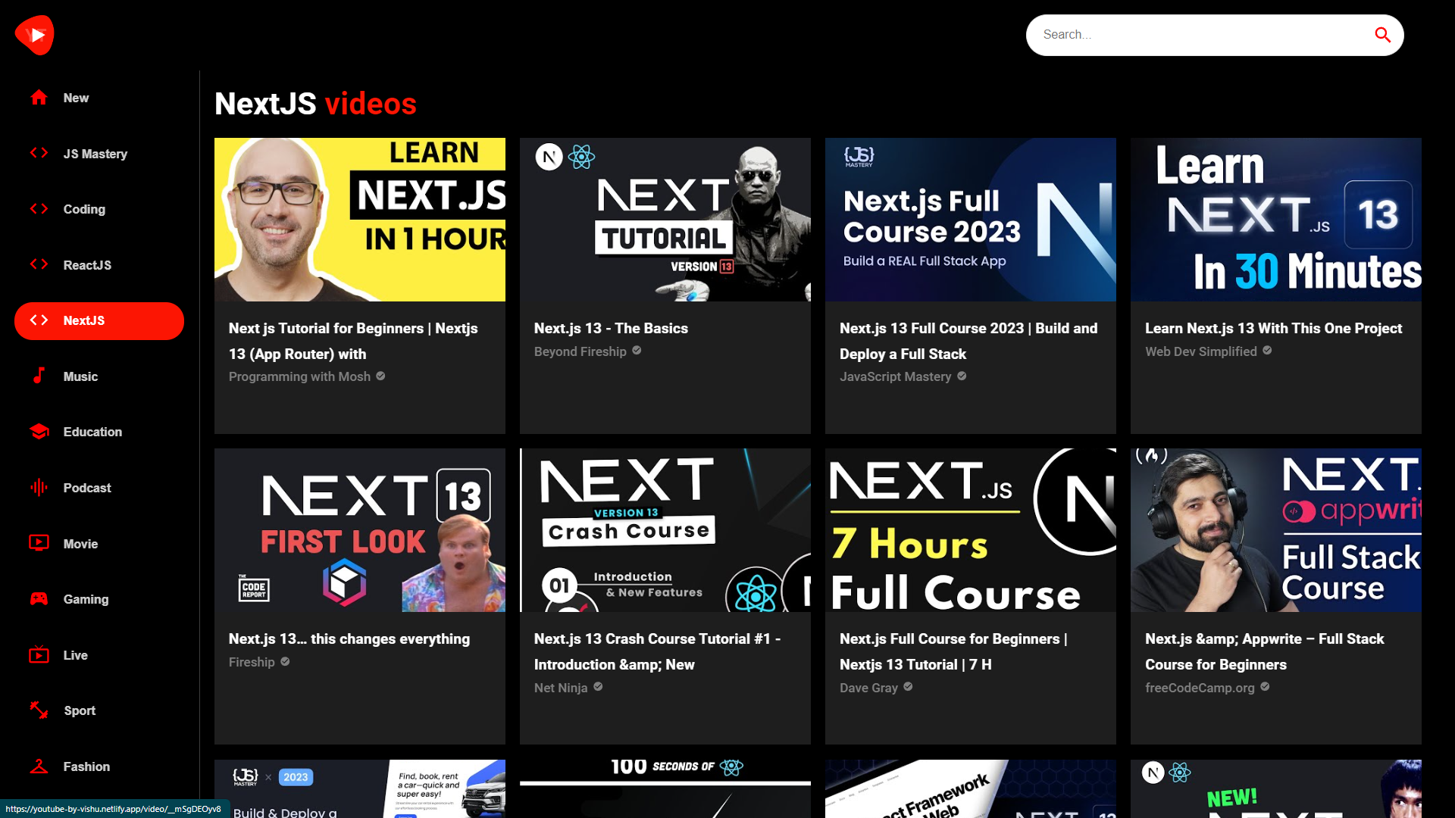Click the red YouTube logo icon
Image resolution: width=1455 pixels, height=818 pixels.
[35, 35]
